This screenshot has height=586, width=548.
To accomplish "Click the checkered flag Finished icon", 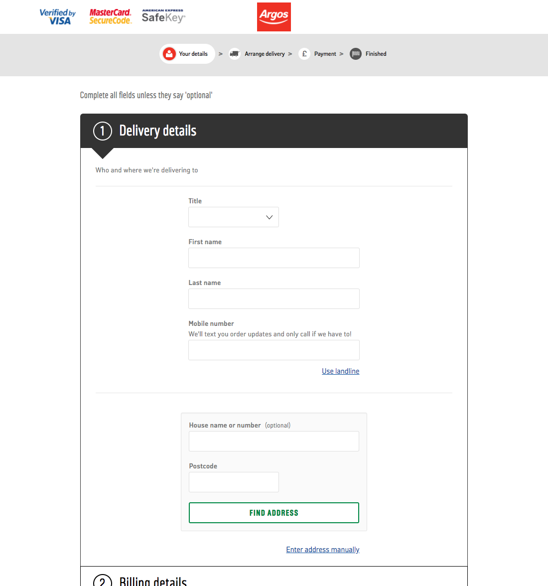I will (x=355, y=54).
